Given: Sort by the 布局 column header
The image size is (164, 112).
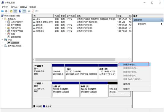Looking at the screenshot, I should coord(57,16).
